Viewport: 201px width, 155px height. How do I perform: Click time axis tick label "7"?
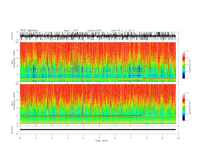[x=131, y=138]
